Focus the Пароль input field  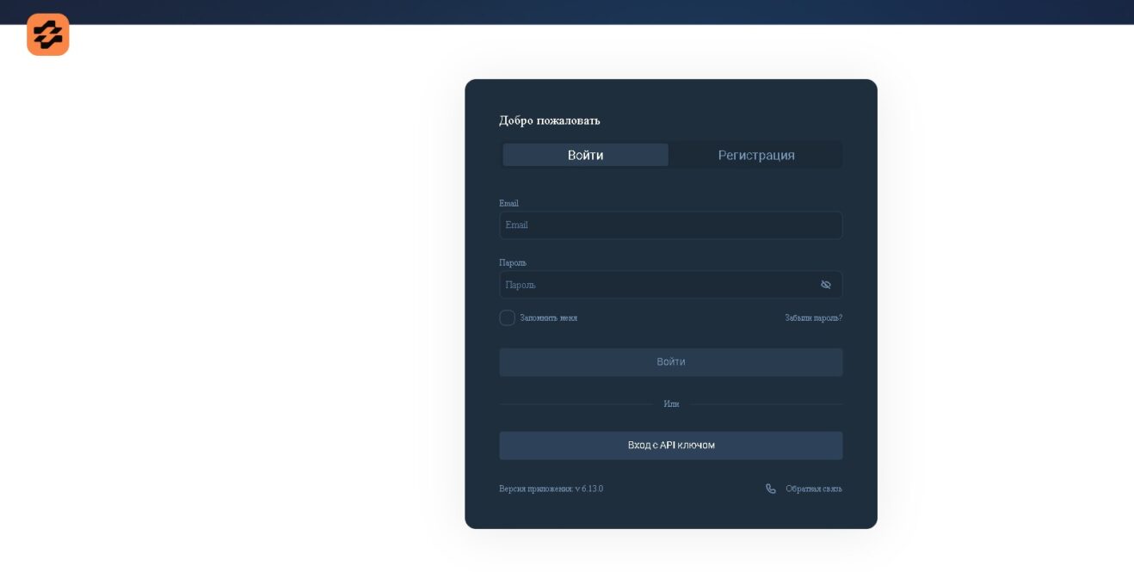click(658, 285)
